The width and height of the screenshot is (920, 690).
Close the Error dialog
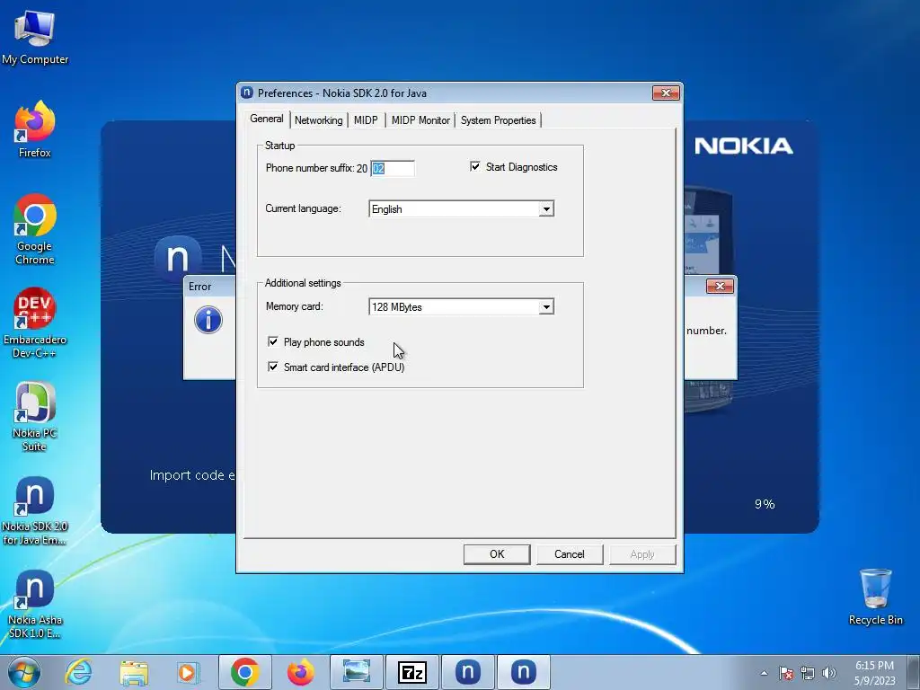pos(720,286)
